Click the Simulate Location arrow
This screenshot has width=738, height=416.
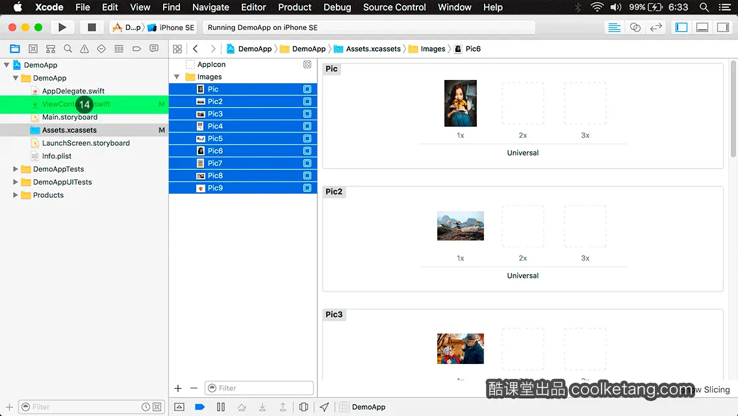click(x=324, y=407)
